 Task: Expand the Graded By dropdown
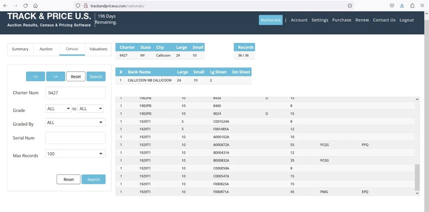coord(75,122)
